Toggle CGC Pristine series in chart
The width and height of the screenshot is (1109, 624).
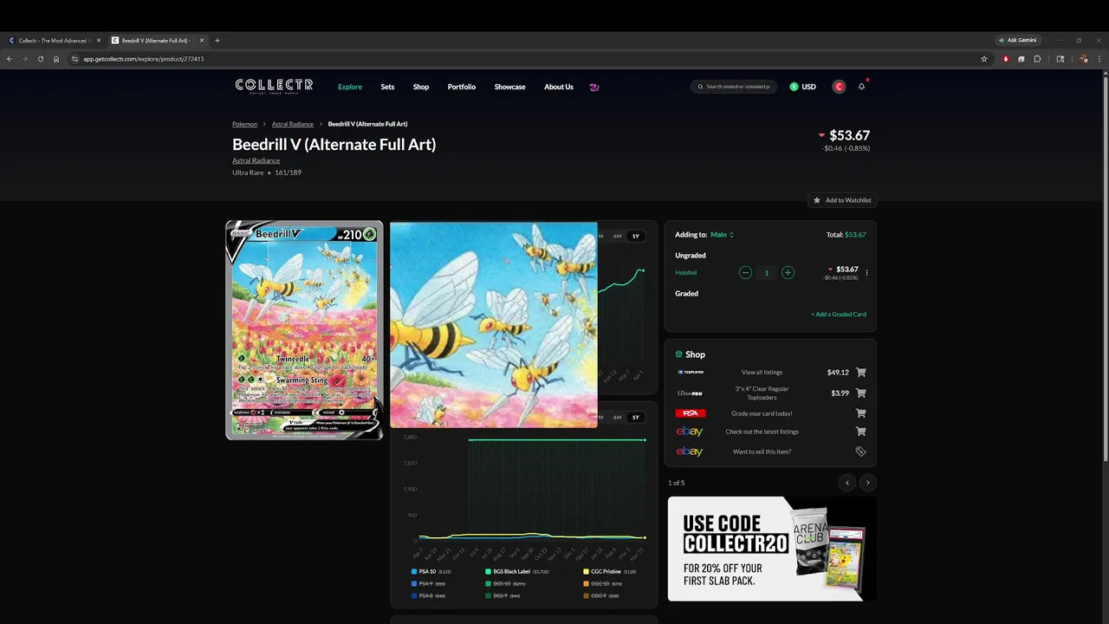tap(610, 572)
